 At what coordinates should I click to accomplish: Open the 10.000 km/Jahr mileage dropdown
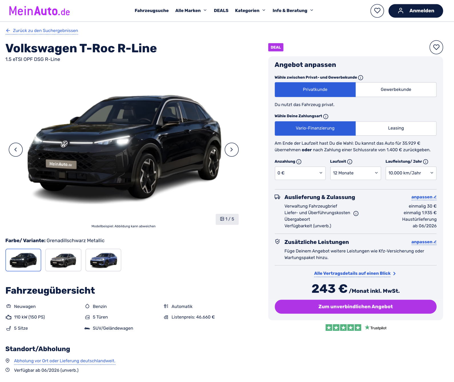[411, 173]
